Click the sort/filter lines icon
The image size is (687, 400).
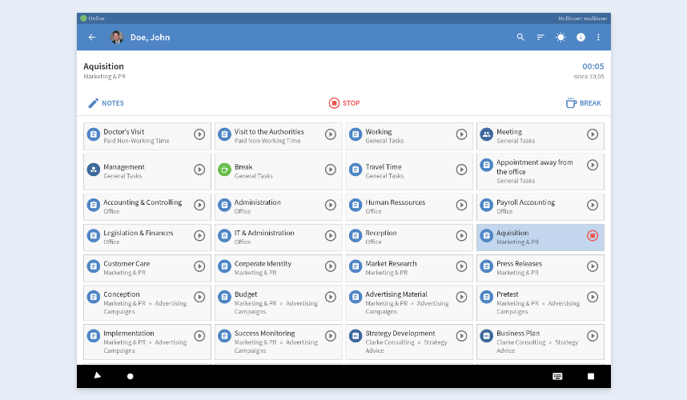tap(540, 38)
